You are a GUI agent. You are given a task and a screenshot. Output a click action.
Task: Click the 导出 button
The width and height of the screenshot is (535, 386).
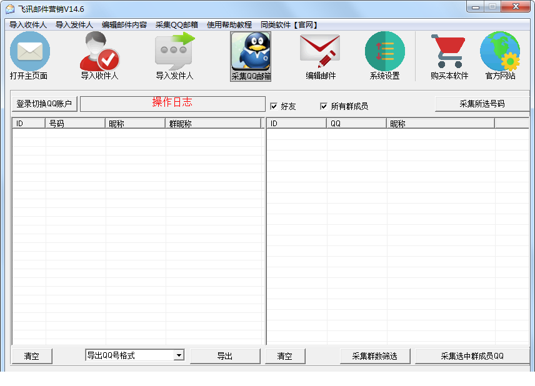click(225, 356)
